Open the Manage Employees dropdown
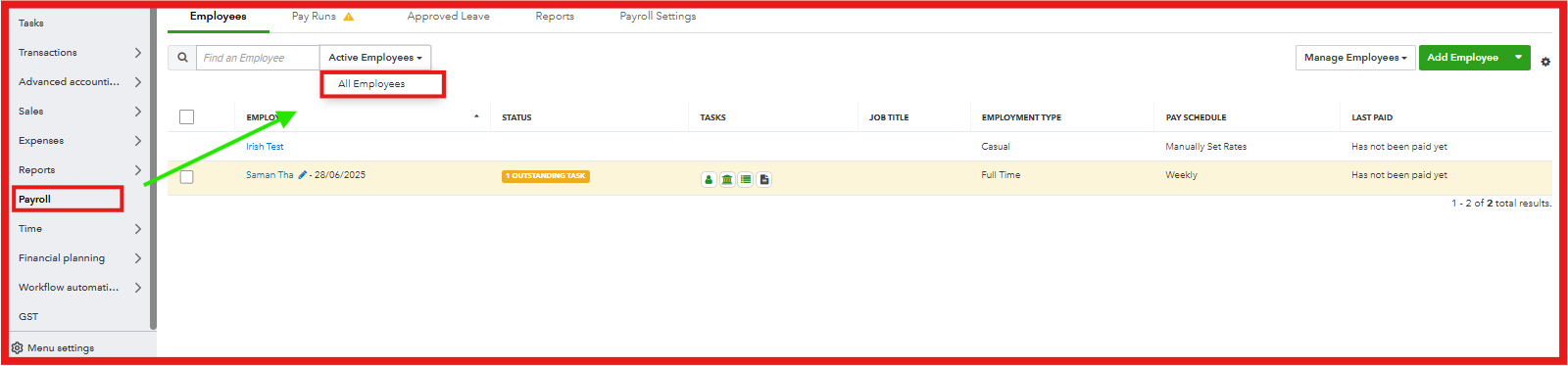The width and height of the screenshot is (1568, 366). [1355, 58]
